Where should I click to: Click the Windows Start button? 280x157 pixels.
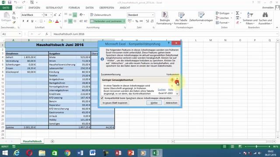[5, 153]
